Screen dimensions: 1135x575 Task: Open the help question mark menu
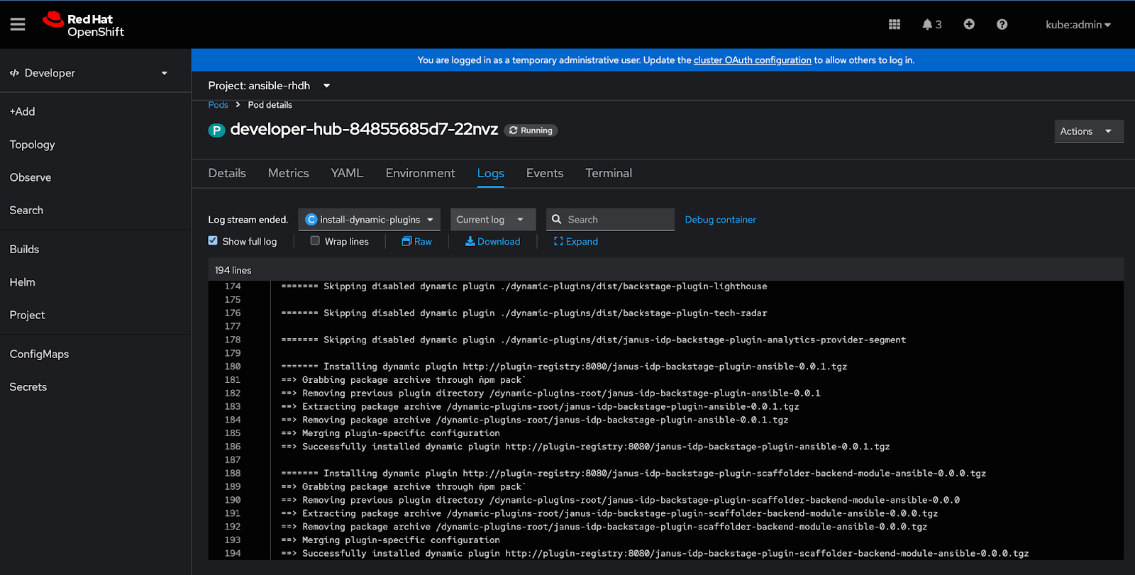click(x=1002, y=25)
